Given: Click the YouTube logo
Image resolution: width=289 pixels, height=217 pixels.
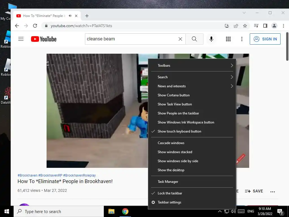Looking at the screenshot, I should 44,39.
